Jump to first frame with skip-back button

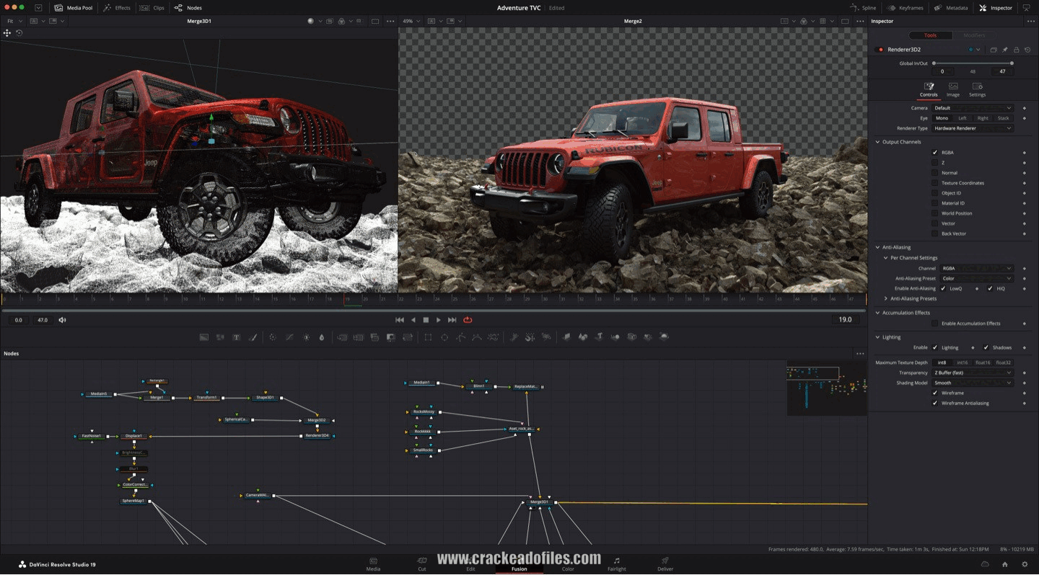coord(400,320)
